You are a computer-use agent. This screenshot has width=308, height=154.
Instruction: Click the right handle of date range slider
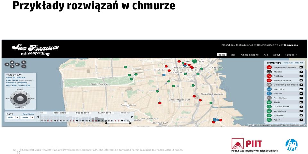click(130, 123)
